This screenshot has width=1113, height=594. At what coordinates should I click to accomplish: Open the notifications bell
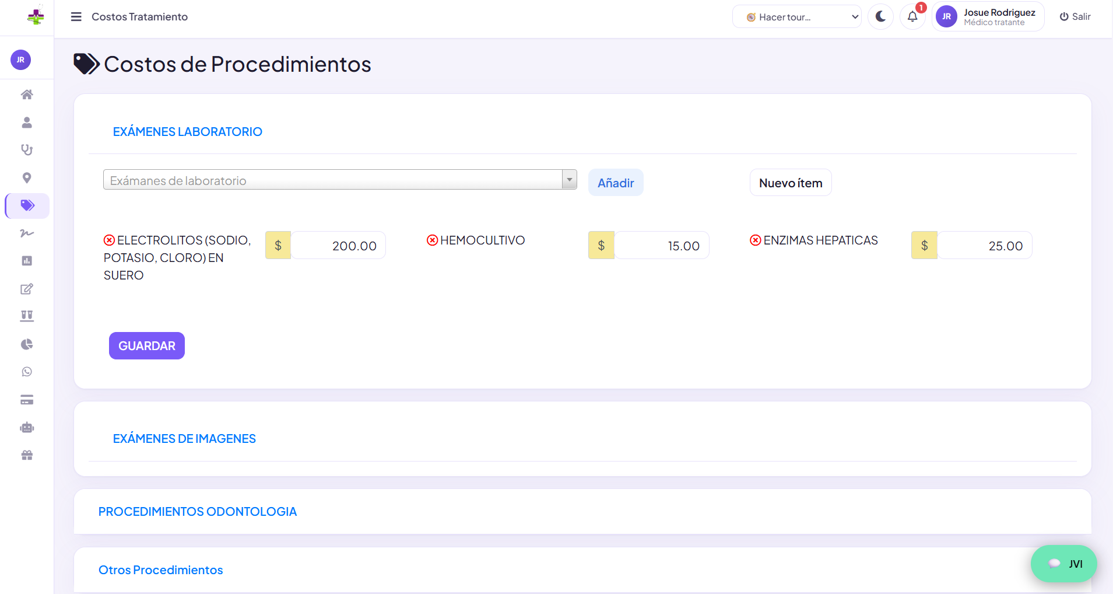[x=912, y=17]
